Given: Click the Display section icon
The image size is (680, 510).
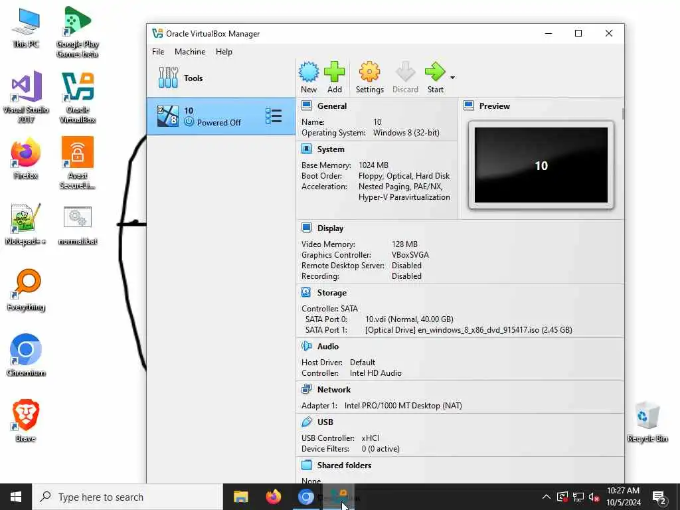Looking at the screenshot, I should pos(307,228).
